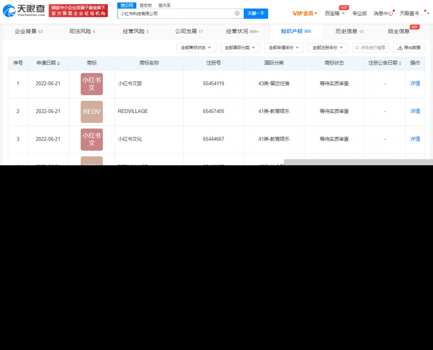Click registration number 65457405
Viewport: 433px width, 350px height.
coord(213,112)
